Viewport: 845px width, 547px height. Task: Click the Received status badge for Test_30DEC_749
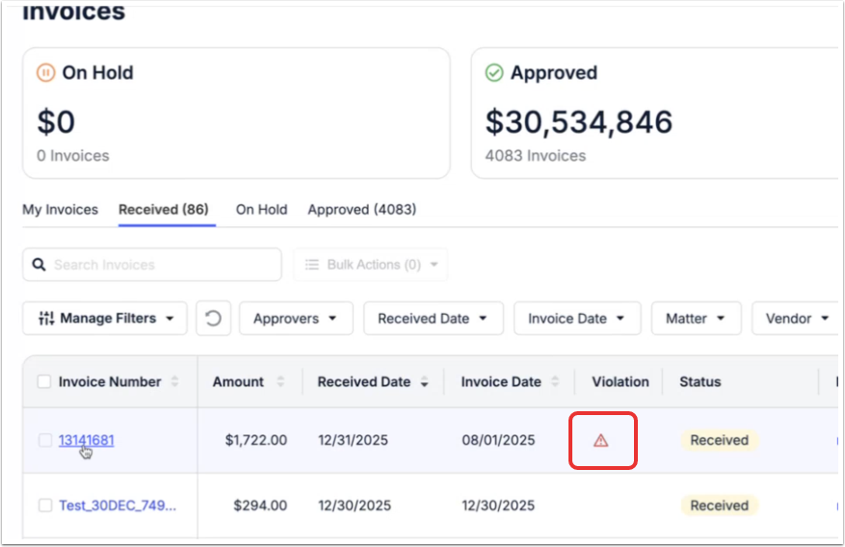(720, 506)
